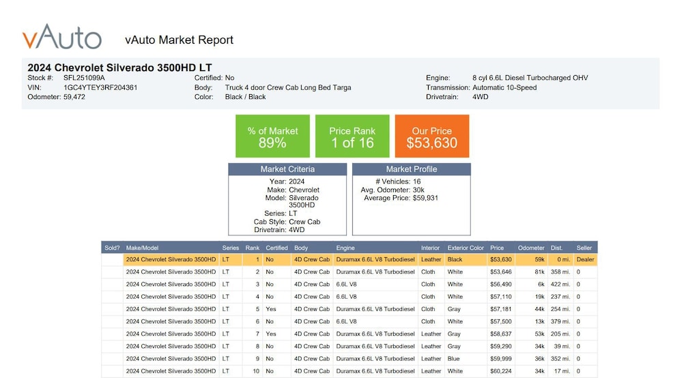
Task: Click the Blue exterior color cell
Action: click(x=453, y=359)
